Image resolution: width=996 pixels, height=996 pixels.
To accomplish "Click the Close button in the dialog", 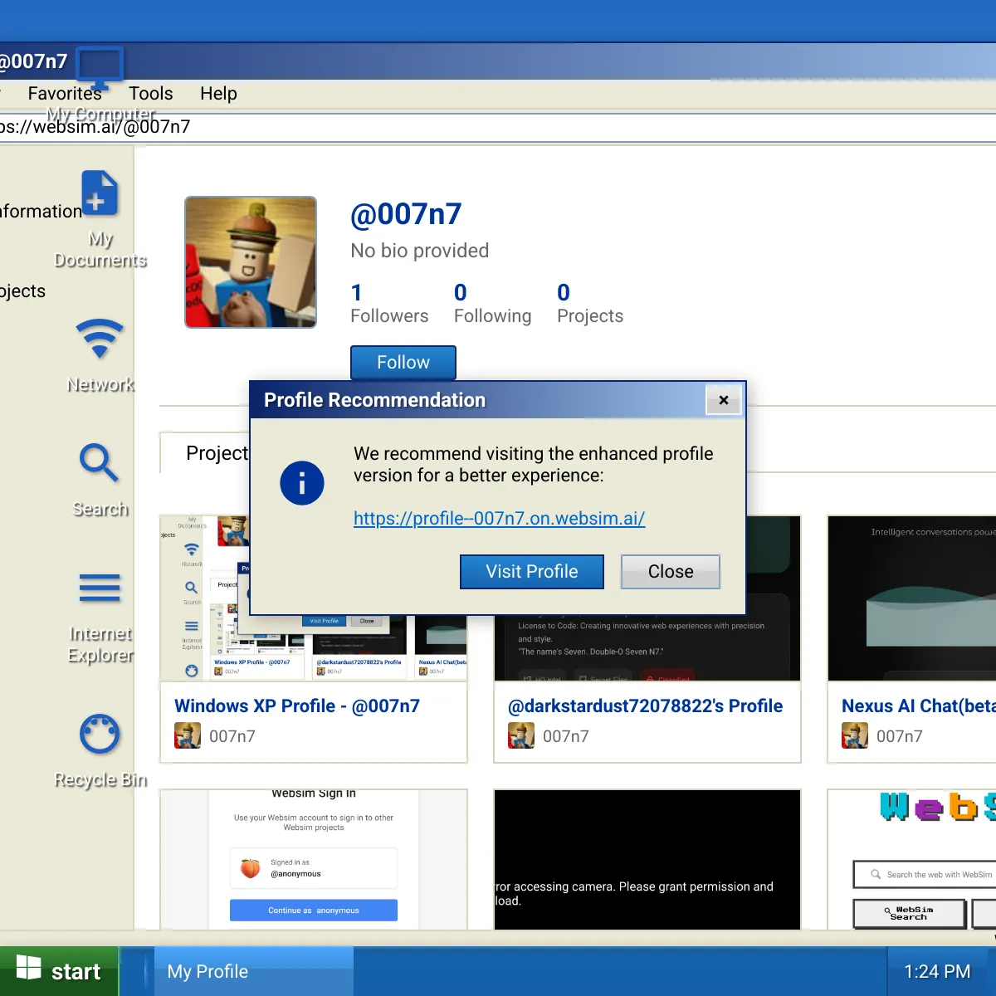I will pos(671,572).
